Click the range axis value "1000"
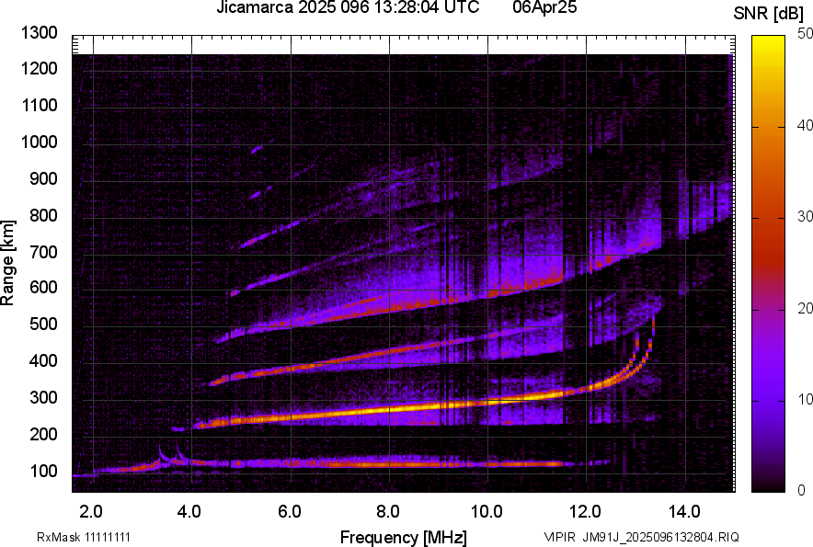The image size is (813, 547). tap(39, 142)
